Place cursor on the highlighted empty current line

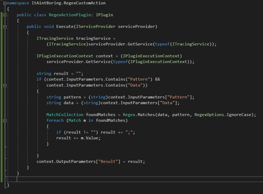coord(135,179)
